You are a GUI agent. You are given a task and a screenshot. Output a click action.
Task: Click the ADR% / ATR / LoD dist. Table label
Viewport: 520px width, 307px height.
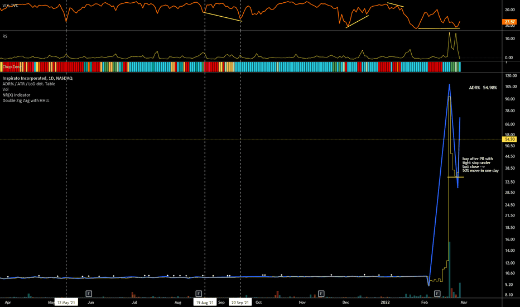pos(29,84)
